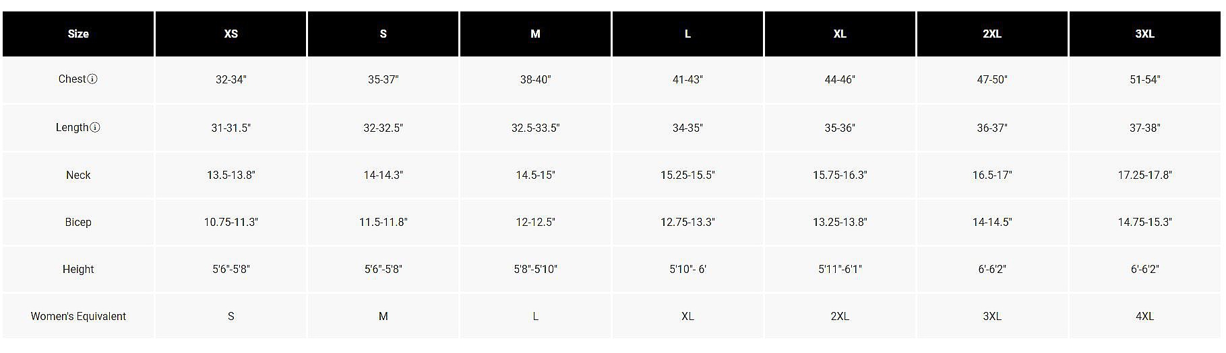Click the info icon next to Length
The image size is (1226, 353).
(x=95, y=128)
